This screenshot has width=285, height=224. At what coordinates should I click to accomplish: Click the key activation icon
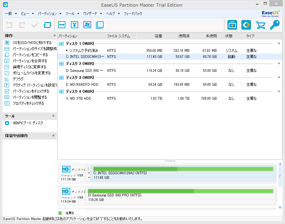point(274,25)
